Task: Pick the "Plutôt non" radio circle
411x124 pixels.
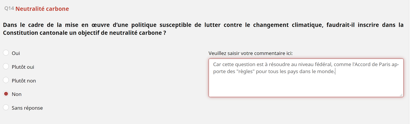Action: (x=6, y=80)
